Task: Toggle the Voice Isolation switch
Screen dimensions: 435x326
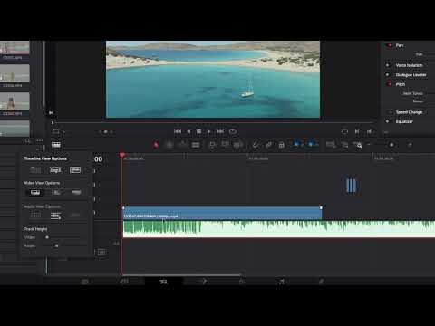Action: [388, 65]
